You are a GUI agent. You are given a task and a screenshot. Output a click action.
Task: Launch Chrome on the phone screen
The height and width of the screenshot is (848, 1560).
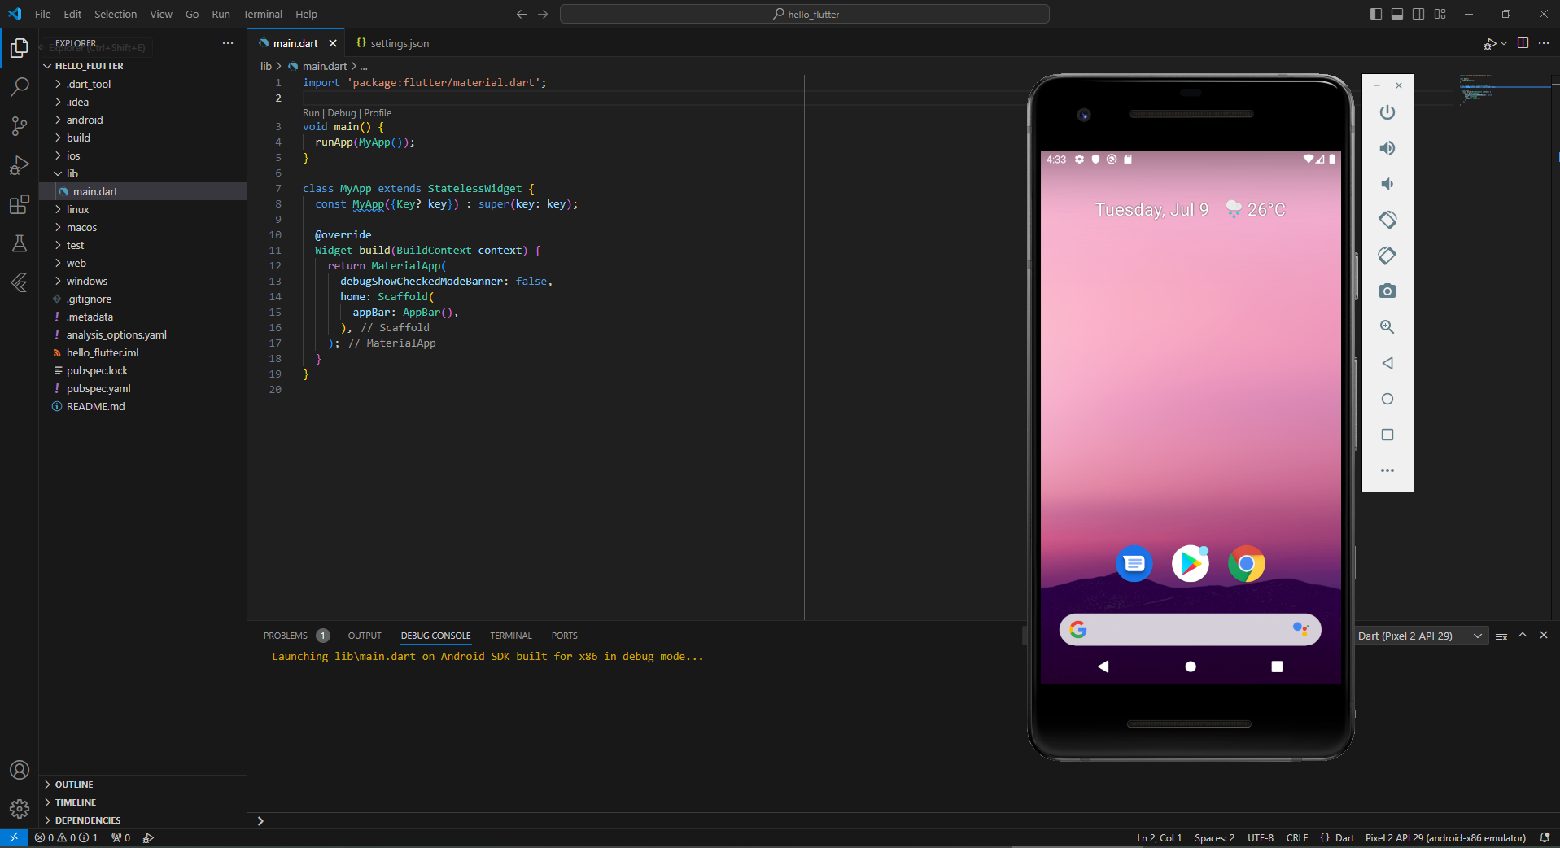pyautogui.click(x=1247, y=564)
